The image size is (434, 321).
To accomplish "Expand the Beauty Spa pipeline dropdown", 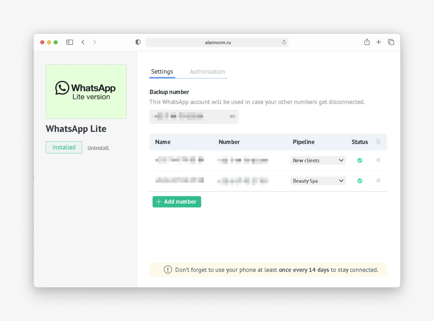I will [x=318, y=181].
